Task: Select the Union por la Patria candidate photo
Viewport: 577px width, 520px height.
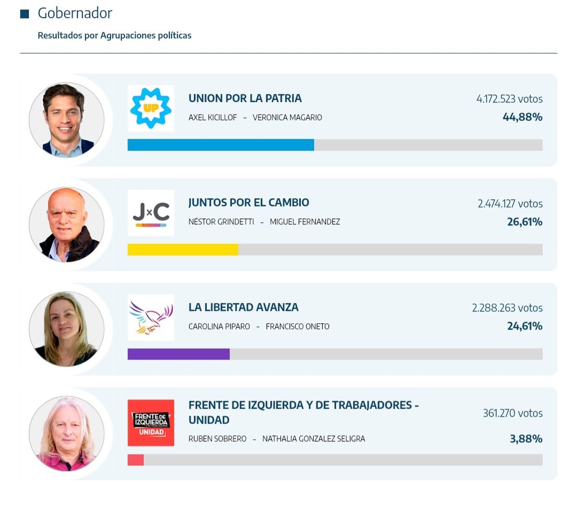Action: tap(66, 120)
